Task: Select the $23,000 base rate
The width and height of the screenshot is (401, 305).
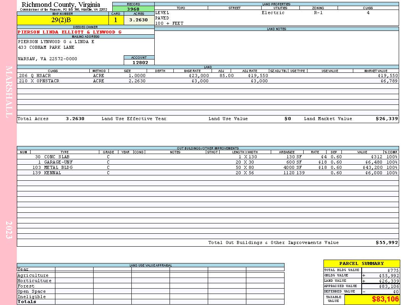Action: tap(199, 75)
